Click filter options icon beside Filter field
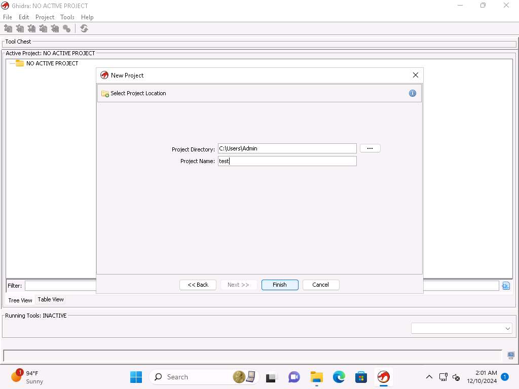Viewport: 519px width, 389px height. (505, 286)
